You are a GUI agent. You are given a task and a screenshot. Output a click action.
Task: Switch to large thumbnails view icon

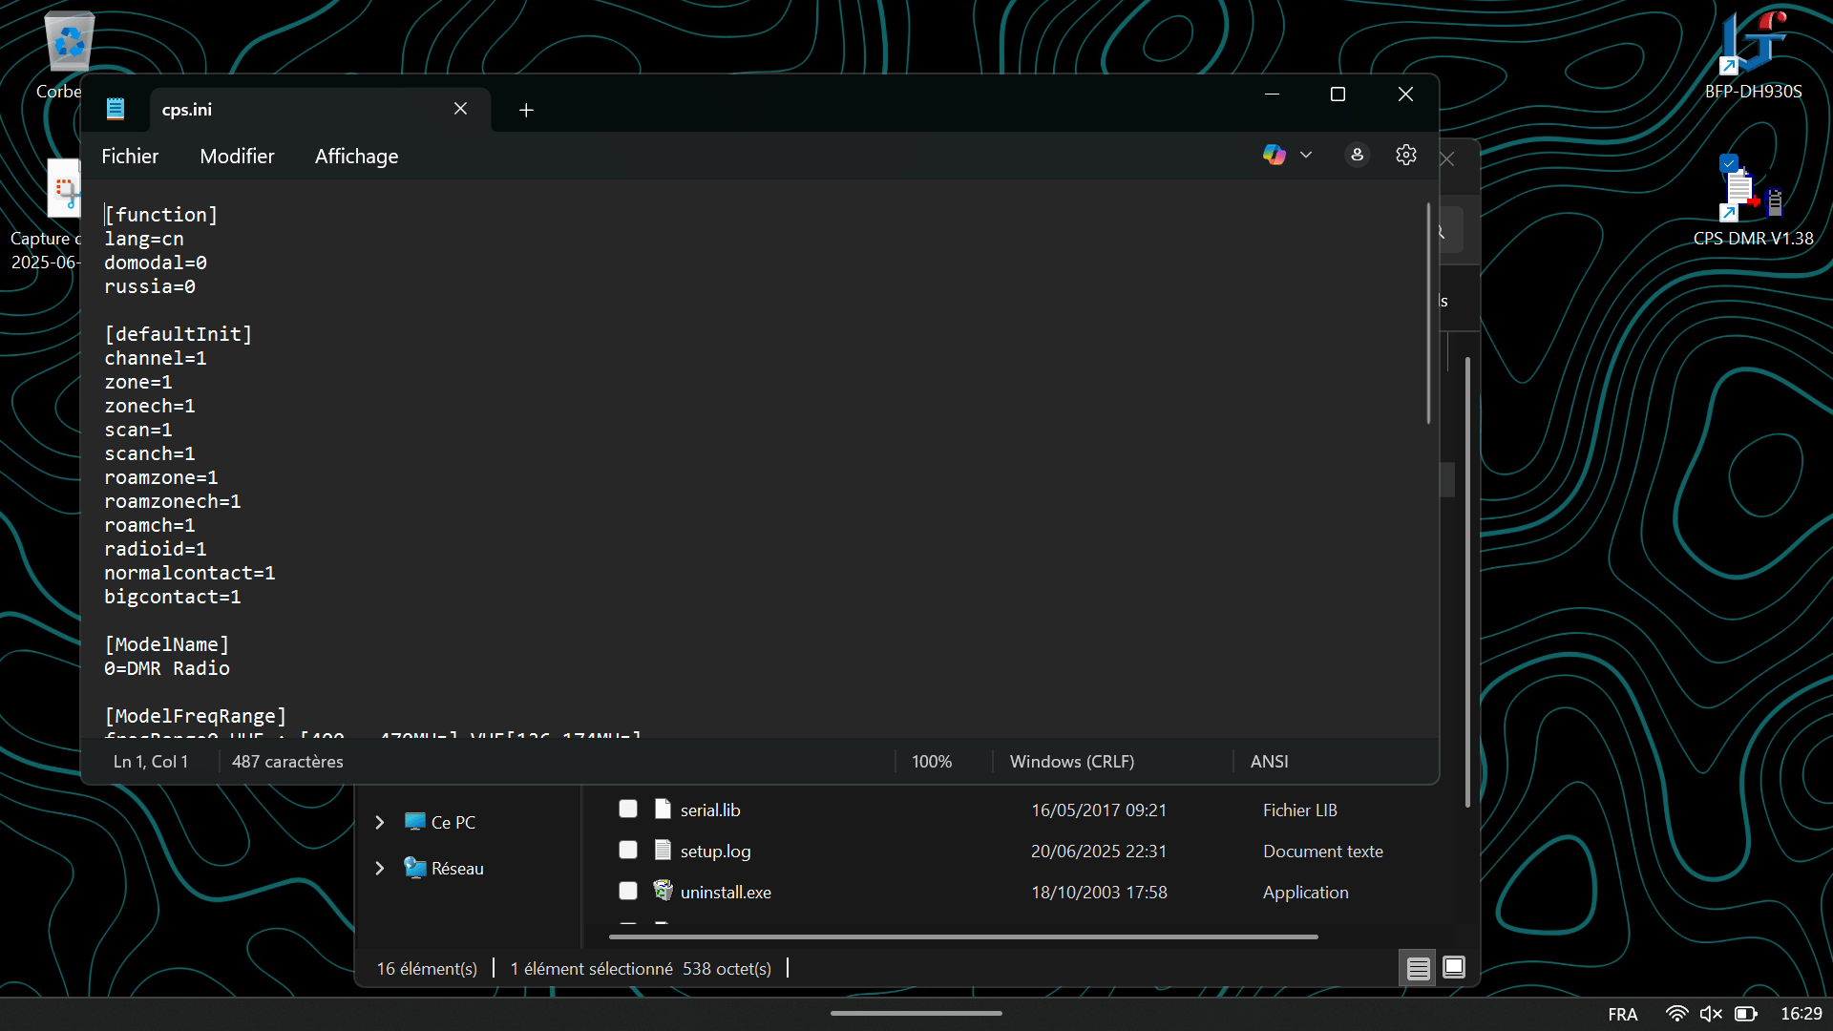coord(1453,967)
